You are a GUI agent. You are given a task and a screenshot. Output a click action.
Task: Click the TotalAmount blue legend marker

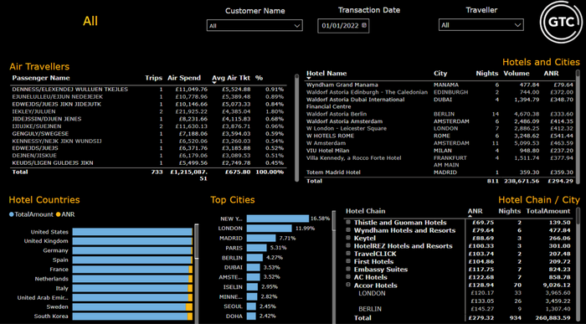coord(11,214)
